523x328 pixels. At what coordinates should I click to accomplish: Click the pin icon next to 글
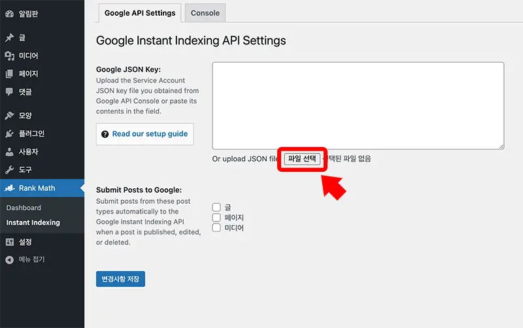point(9,38)
